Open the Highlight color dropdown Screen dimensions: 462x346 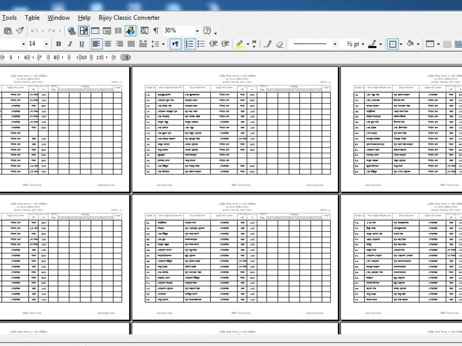[x=248, y=44]
